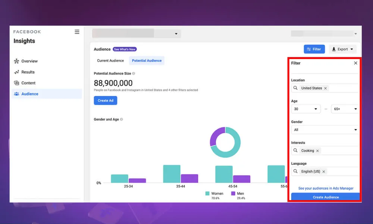The image size is (373, 224).
Task: Select the Potential Audience tab
Action: (x=147, y=60)
